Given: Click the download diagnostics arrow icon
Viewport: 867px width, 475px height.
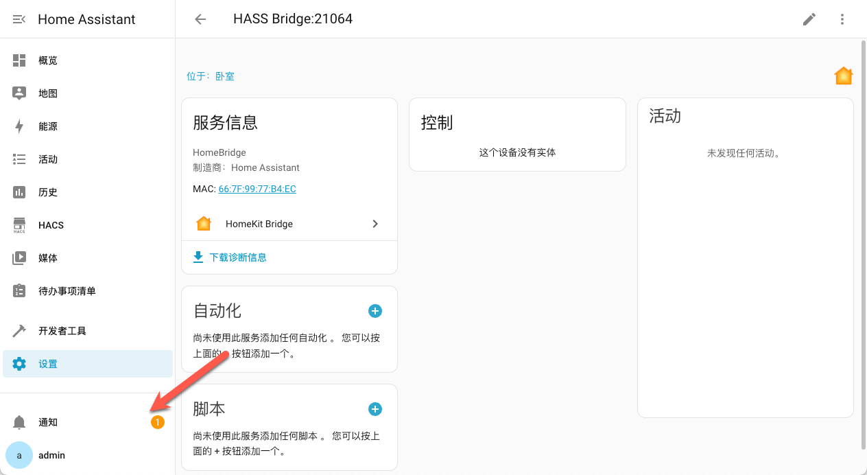Looking at the screenshot, I should click(x=198, y=256).
